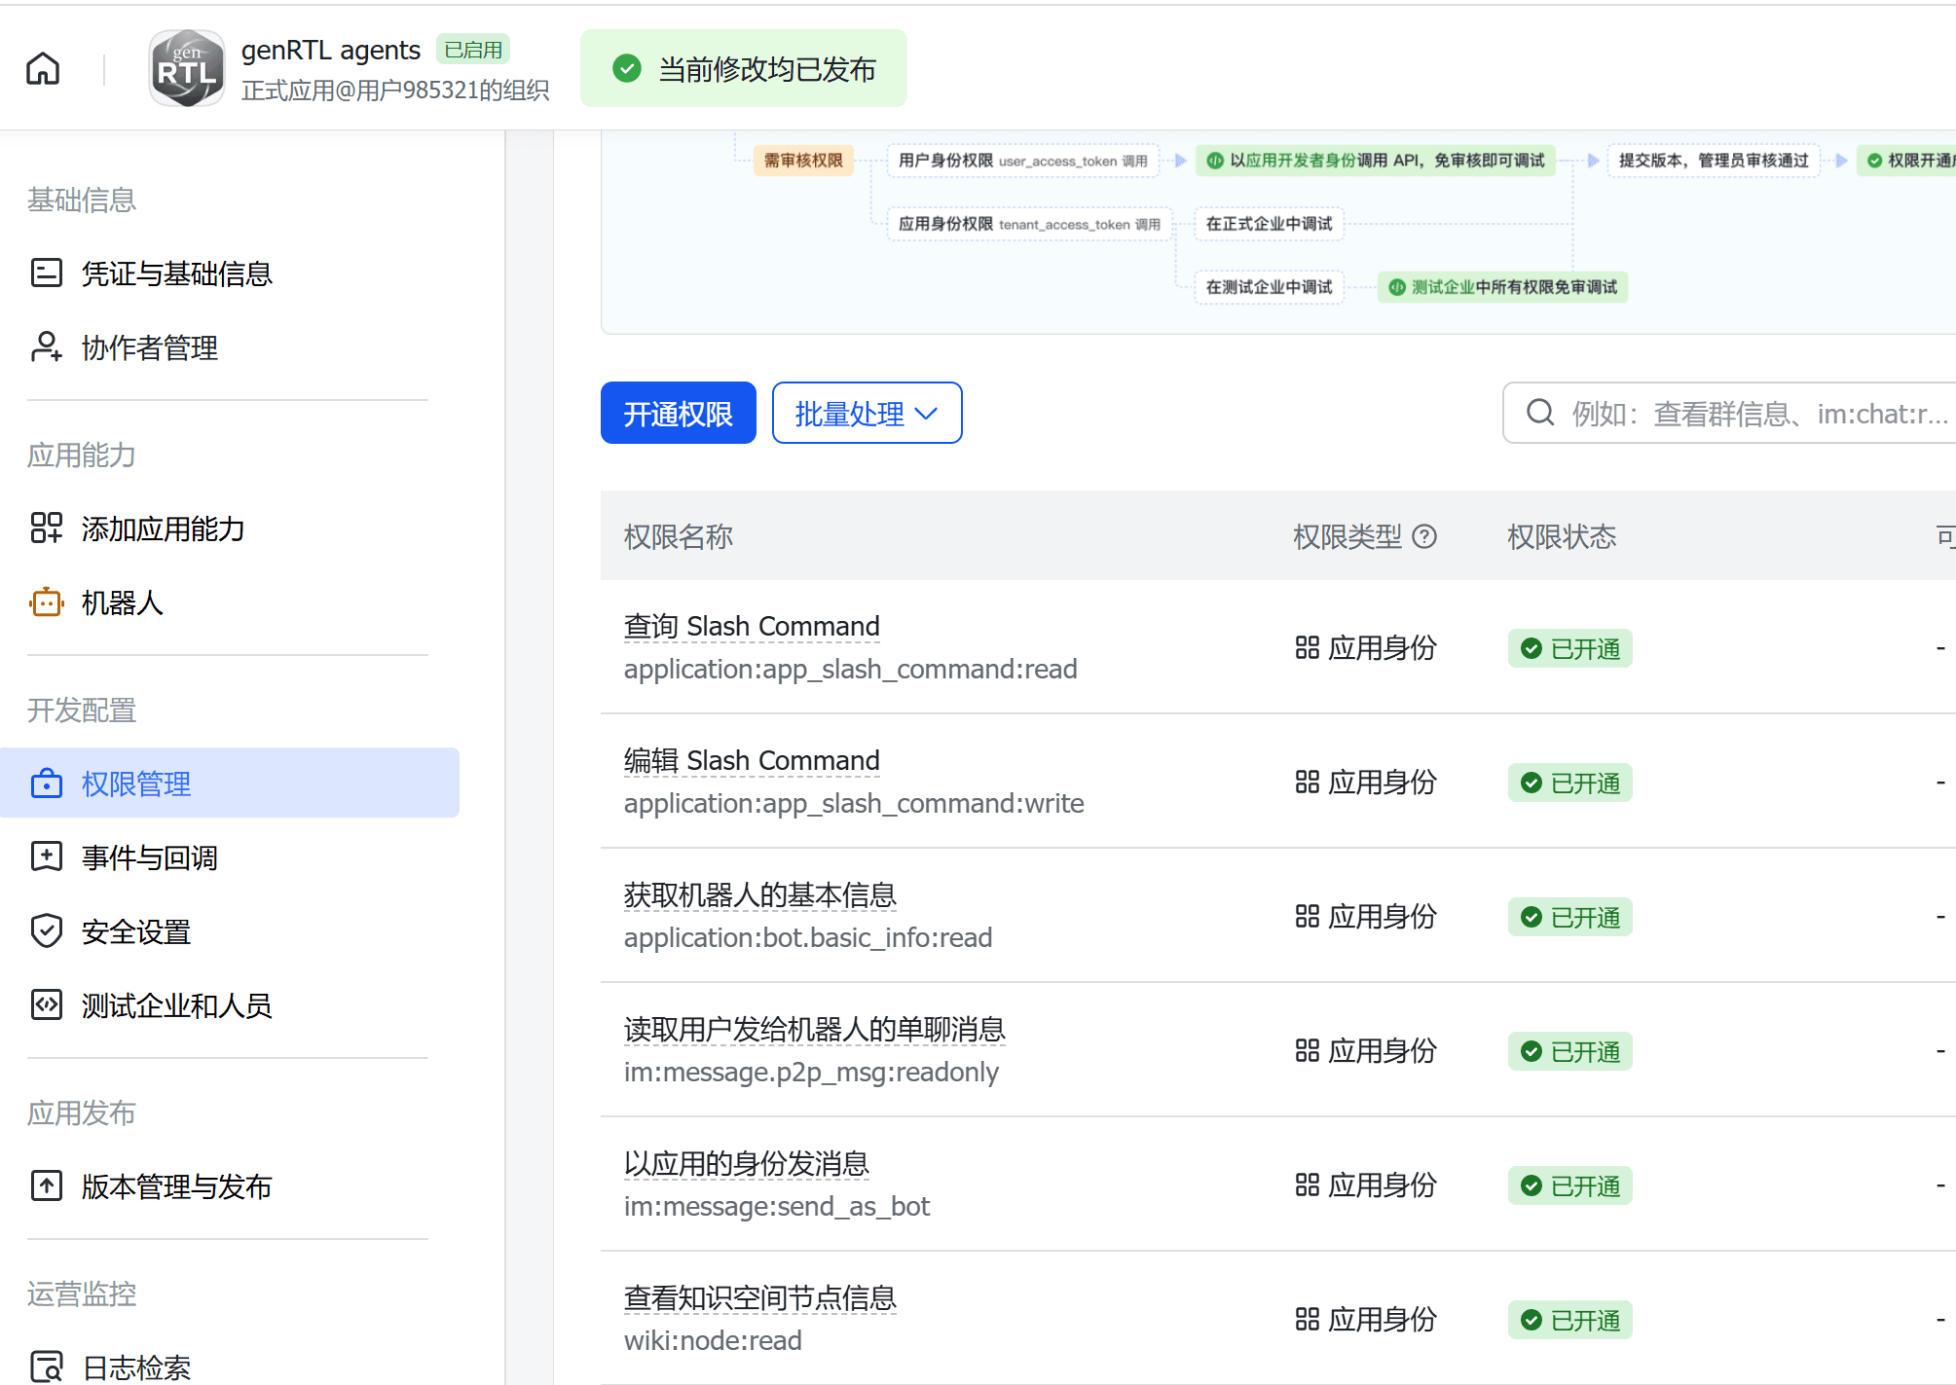Click the 权限名称 column header
Image resolution: width=1956 pixels, height=1385 pixels.
(679, 536)
